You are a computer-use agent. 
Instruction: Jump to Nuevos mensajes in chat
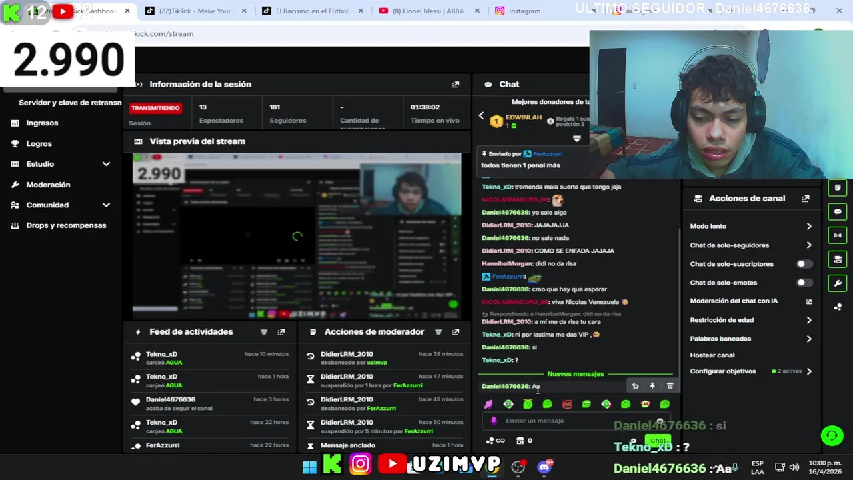tap(576, 374)
